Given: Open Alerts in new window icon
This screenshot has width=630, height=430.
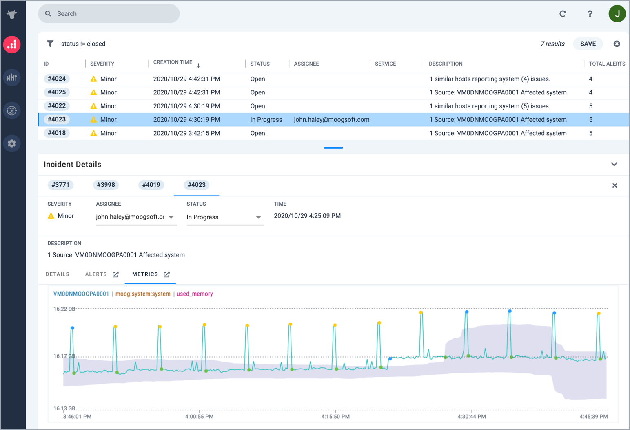Looking at the screenshot, I should pos(115,274).
